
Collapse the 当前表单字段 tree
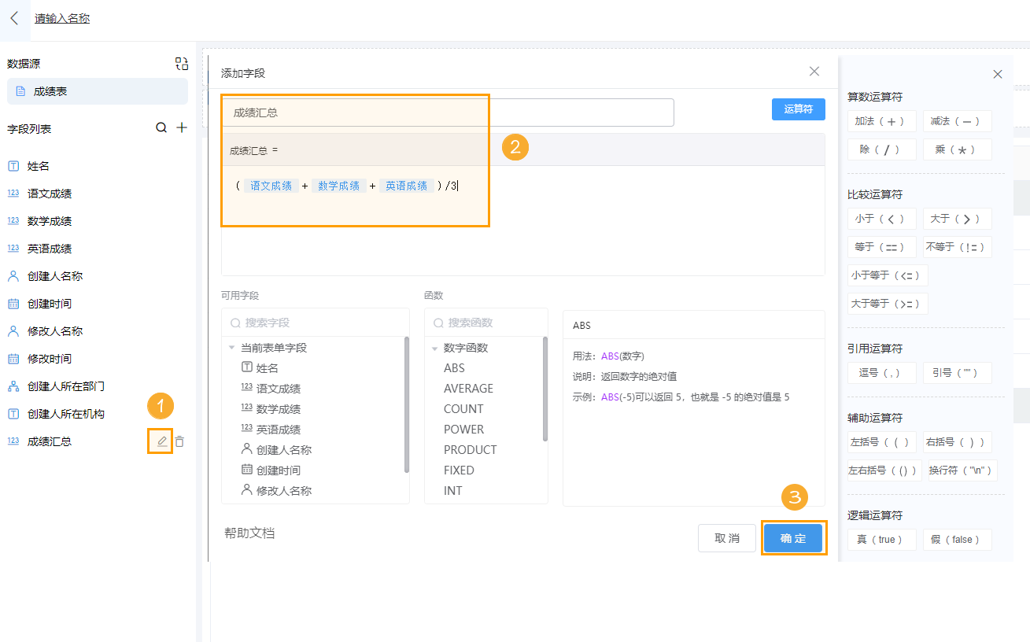pyautogui.click(x=231, y=347)
